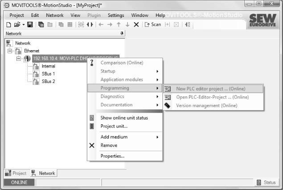Expand the Add medium submenu
The image size is (283, 190).
tap(125, 137)
